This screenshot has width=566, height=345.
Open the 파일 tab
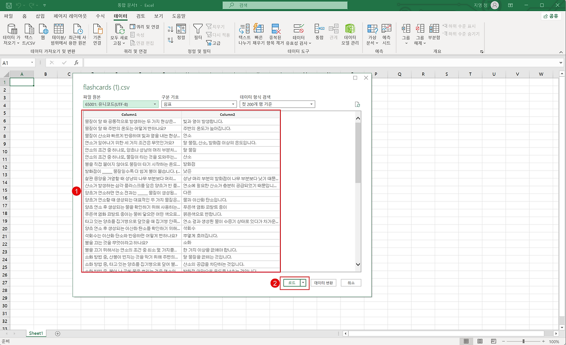tap(8, 16)
